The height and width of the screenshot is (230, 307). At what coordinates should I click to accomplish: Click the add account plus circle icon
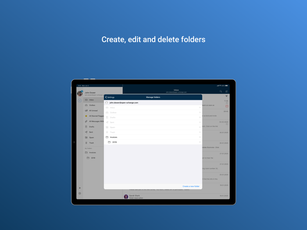point(80,100)
